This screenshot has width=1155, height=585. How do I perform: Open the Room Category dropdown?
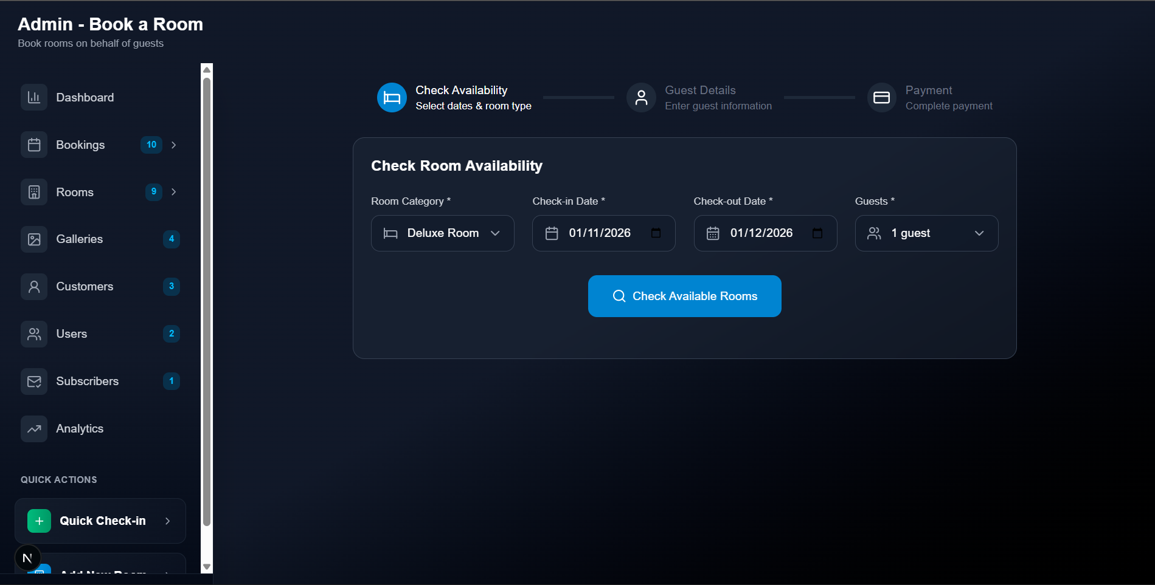442,233
